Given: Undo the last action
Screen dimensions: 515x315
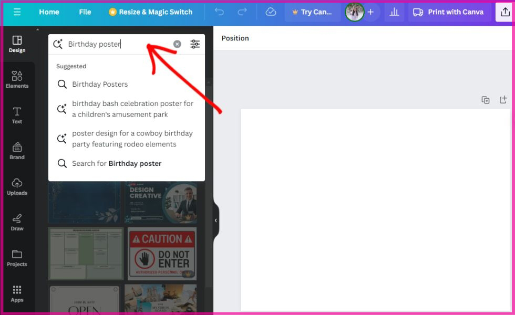Looking at the screenshot, I should [219, 12].
